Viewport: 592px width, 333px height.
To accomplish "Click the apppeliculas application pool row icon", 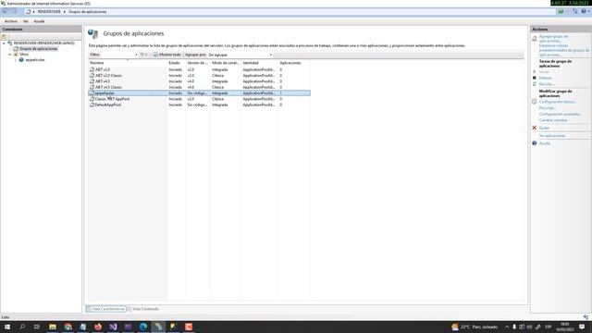I will tap(92, 92).
